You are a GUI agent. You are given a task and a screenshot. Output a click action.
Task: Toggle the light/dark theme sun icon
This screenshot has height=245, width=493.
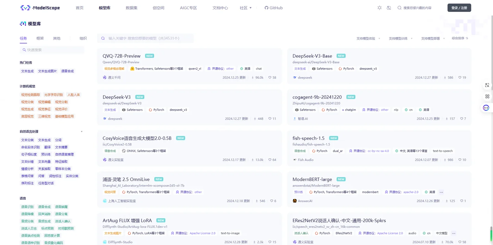379,8
